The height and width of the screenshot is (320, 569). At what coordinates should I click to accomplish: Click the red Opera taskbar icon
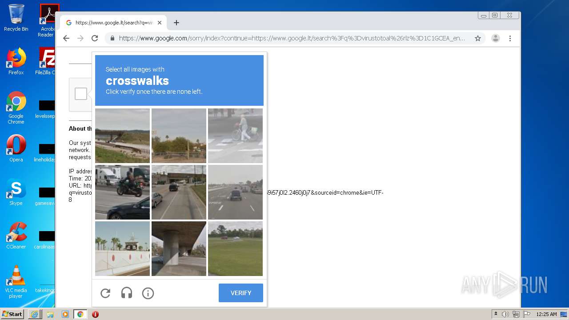(x=95, y=314)
